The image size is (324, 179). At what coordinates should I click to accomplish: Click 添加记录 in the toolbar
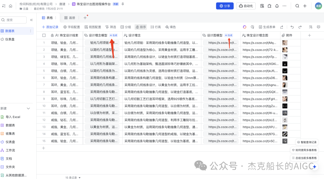click(50, 27)
